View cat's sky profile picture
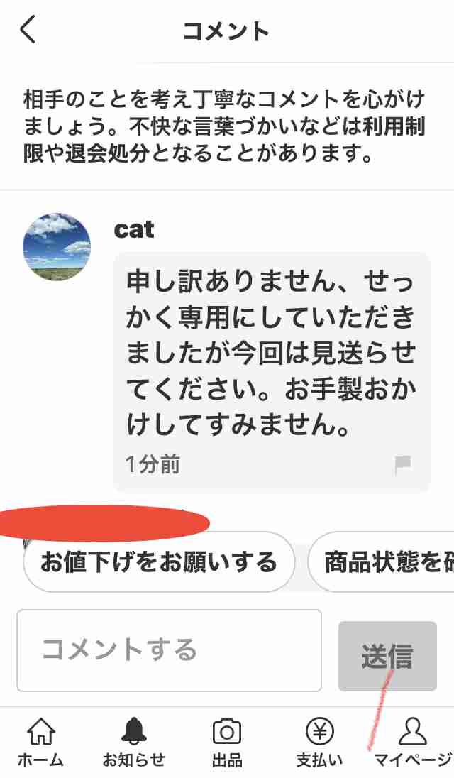Viewport: 454px width, 778px height. tap(57, 247)
